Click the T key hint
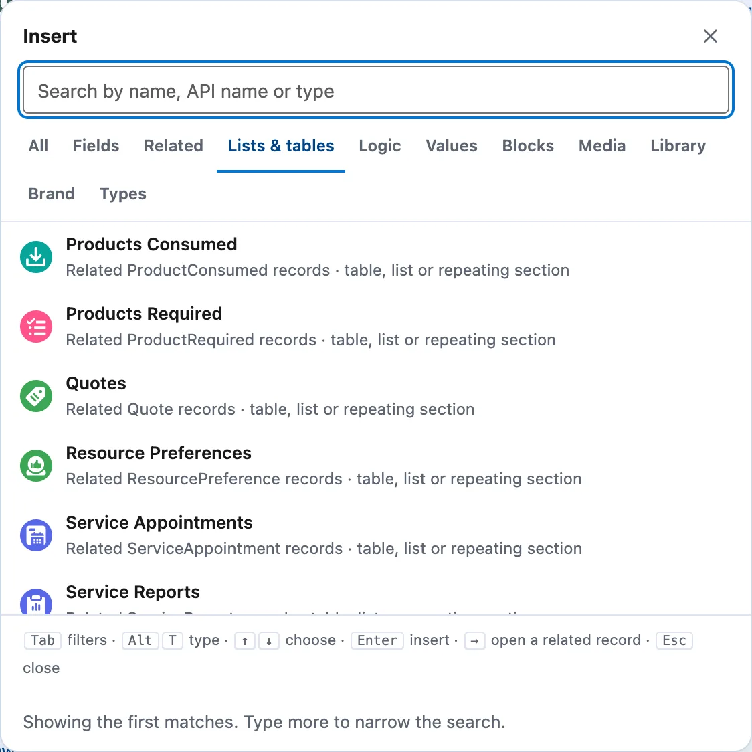The width and height of the screenshot is (752, 752). [173, 641]
